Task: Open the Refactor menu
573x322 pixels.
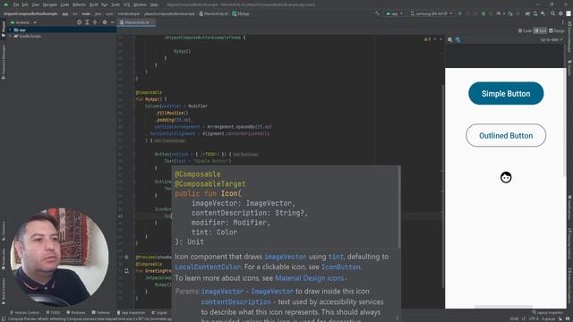Action: (x=79, y=4)
